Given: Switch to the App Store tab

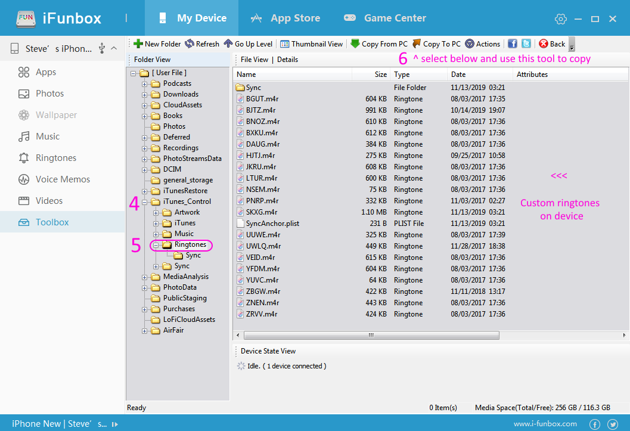Looking at the screenshot, I should [285, 18].
